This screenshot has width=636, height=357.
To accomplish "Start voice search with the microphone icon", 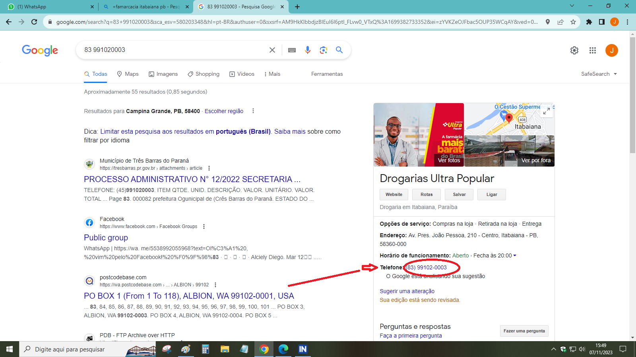I will tap(308, 50).
